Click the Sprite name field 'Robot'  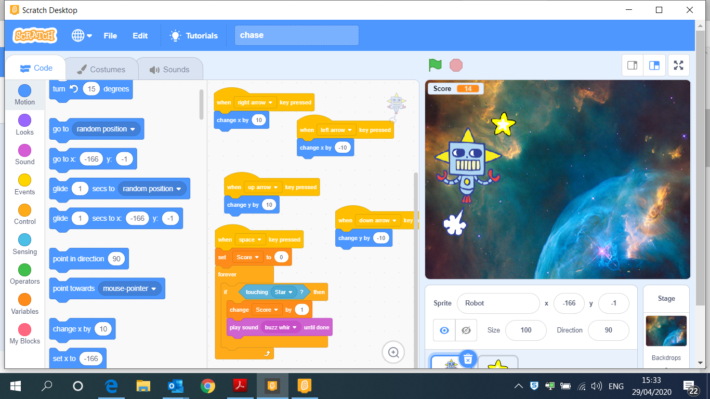point(498,303)
